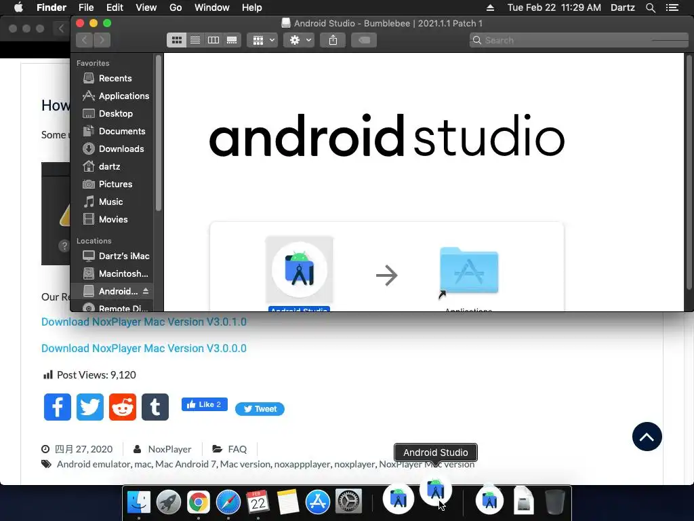The image size is (694, 521).
Task: Open the Help menu
Action: click(x=252, y=7)
